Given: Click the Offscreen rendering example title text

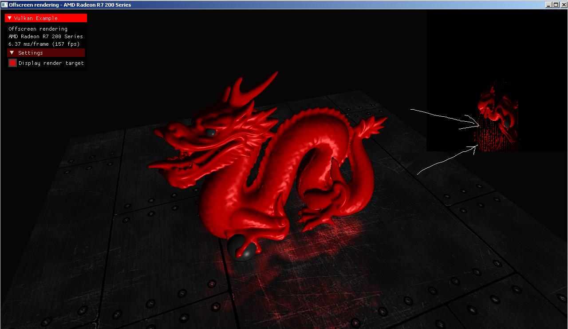Looking at the screenshot, I should click(37, 28).
